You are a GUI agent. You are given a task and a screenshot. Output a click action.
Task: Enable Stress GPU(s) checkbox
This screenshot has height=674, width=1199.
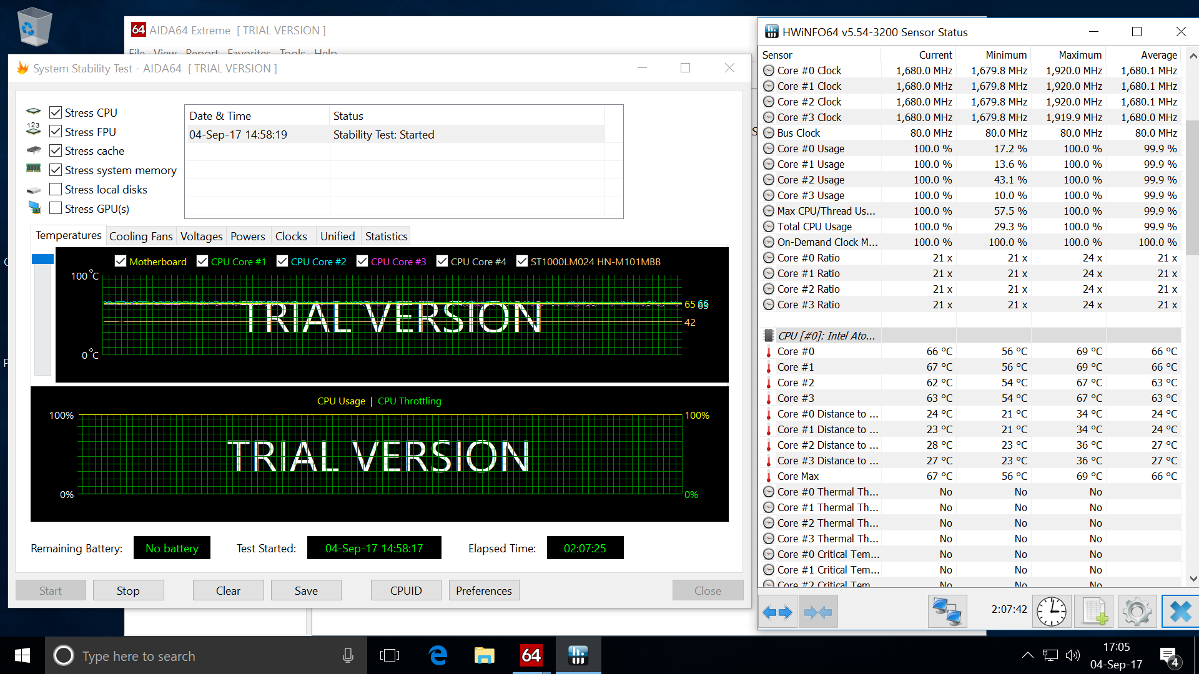tap(56, 208)
